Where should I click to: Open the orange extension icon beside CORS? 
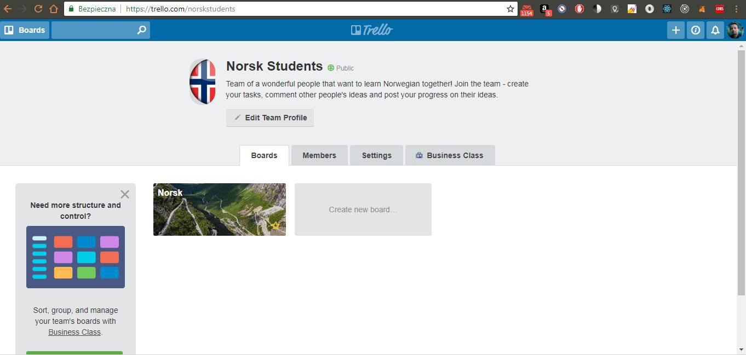click(x=702, y=9)
